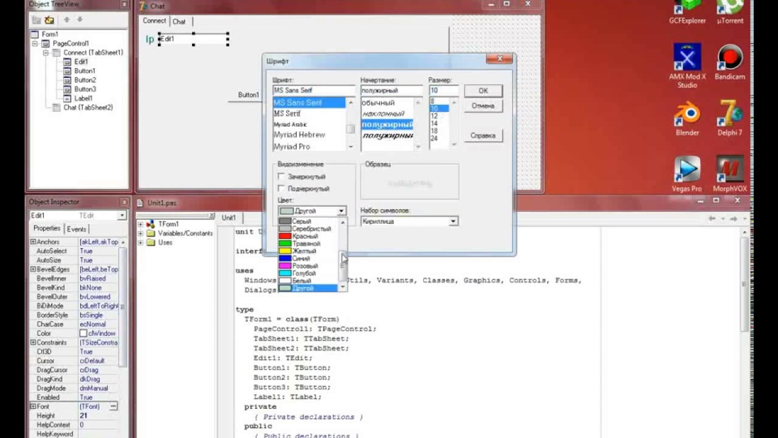
Task: Click the TForm1 icon in code explorer
Action: click(150, 224)
